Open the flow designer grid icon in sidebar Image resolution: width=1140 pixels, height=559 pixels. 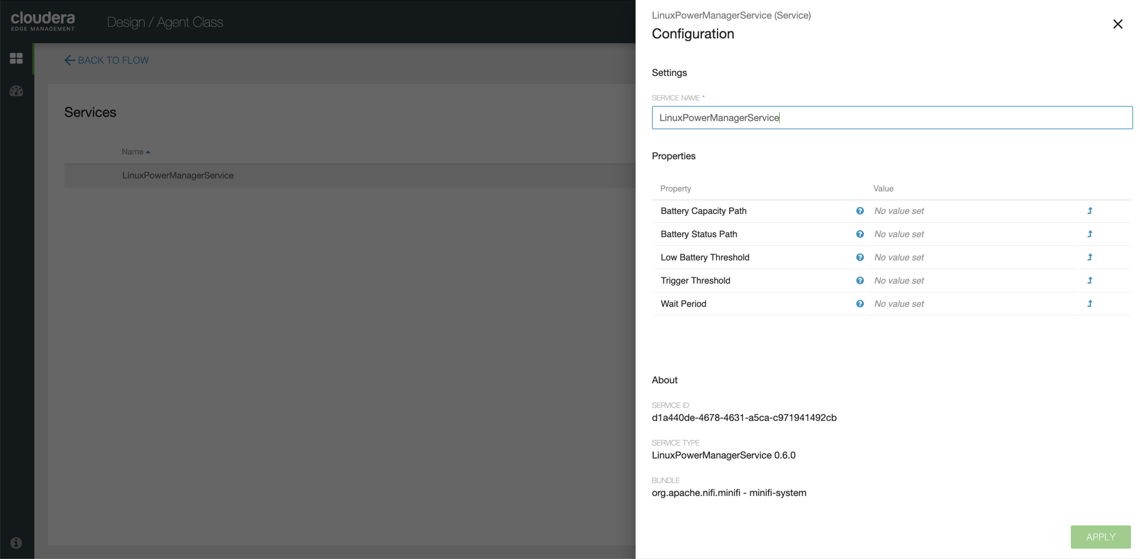16,59
